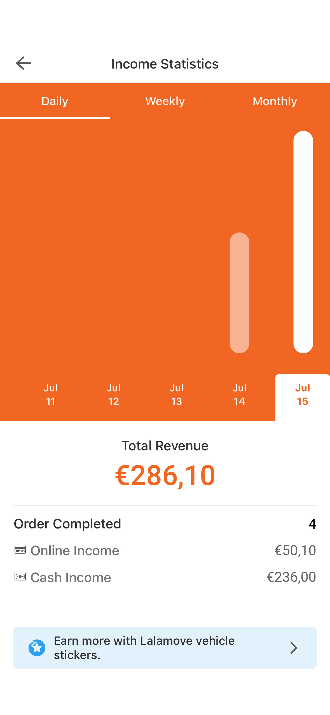The image size is (330, 715).
Task: Open the Earn more with Lalamove stickers banner
Action: pos(165,648)
